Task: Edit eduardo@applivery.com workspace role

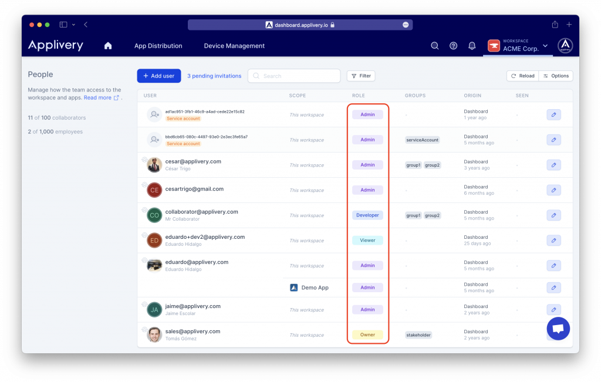Action: click(x=554, y=266)
